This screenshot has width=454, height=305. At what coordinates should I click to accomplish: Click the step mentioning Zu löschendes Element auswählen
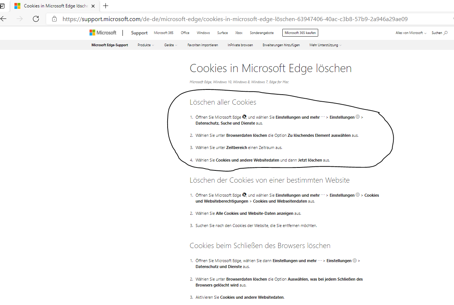(277, 135)
